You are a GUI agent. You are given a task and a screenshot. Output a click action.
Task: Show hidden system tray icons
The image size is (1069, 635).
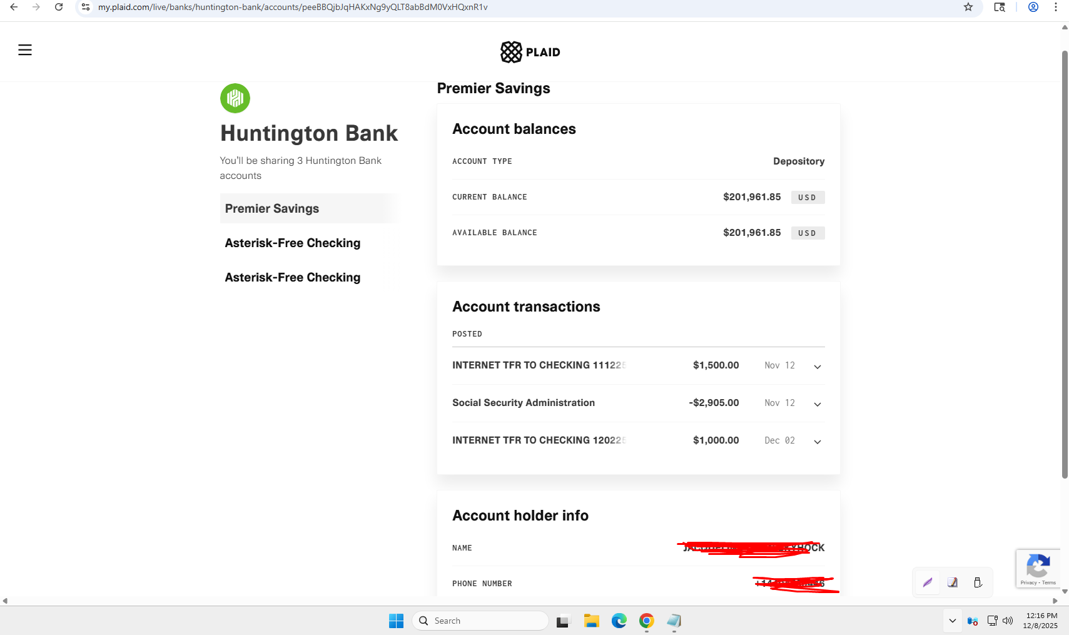pos(952,621)
